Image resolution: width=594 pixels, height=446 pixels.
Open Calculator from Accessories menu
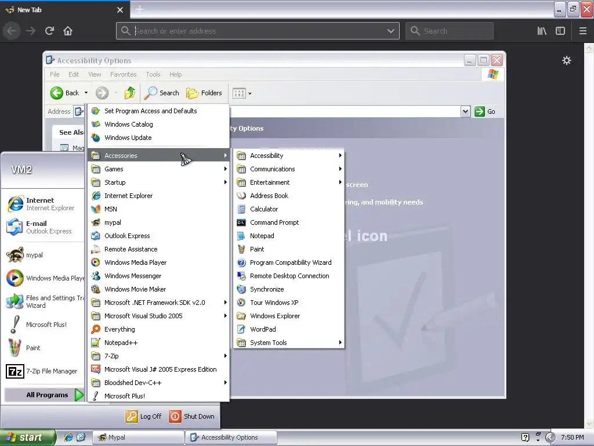click(x=289, y=209)
